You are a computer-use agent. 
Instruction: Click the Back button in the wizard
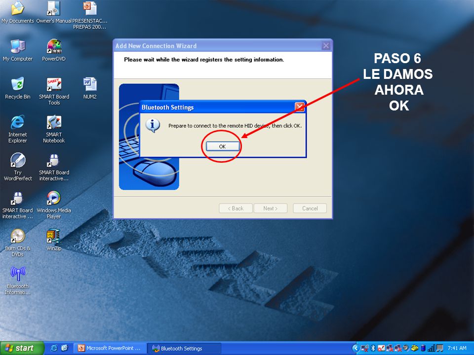pyautogui.click(x=236, y=208)
